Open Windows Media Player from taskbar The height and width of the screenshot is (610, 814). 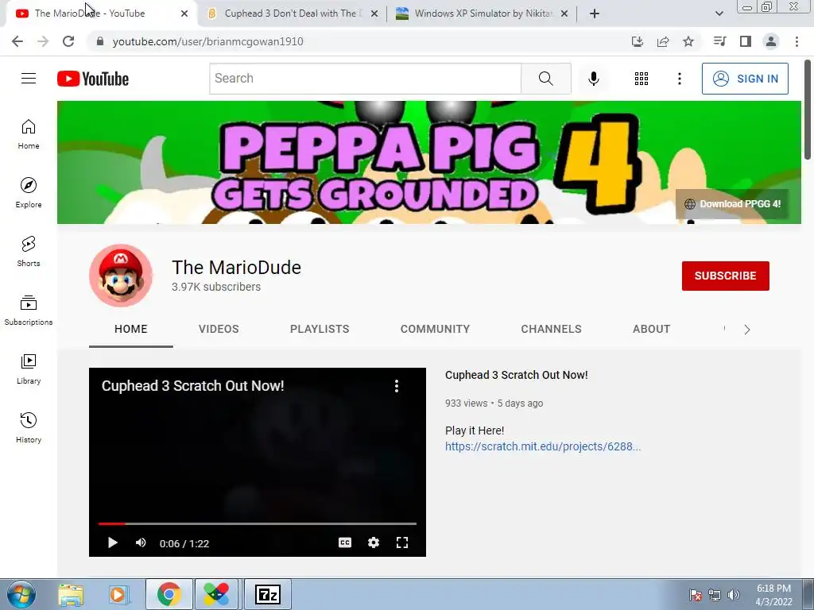118,594
